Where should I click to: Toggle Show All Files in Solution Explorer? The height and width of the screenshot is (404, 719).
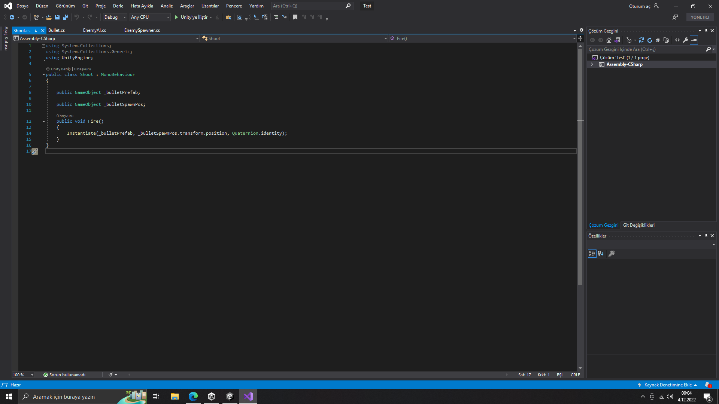click(666, 40)
